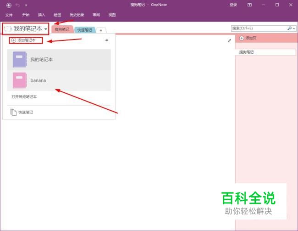Click the 添加笔记本 button
Image resolution: width=298 pixels, height=231 pixels.
coord(26,40)
